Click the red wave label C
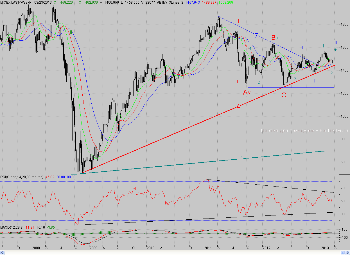Viewport: 350px width, 255px height. click(284, 95)
